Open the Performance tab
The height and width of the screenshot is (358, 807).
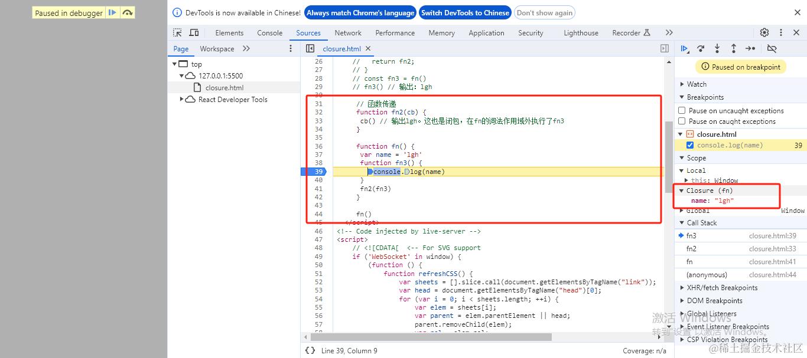tap(395, 32)
